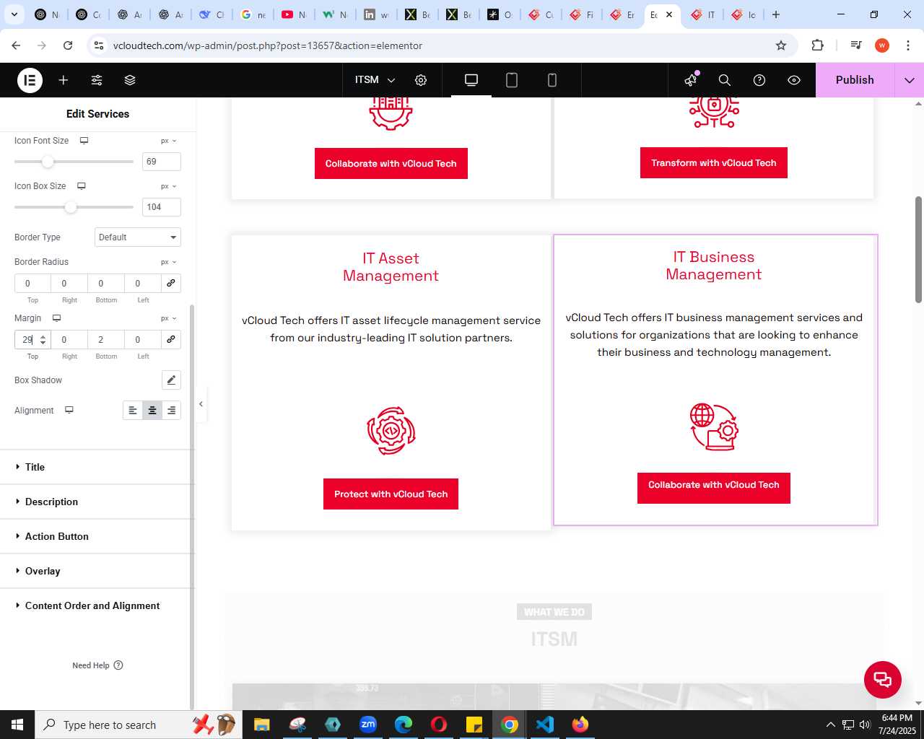Viewport: 924px width, 739px height.
Task: Toggle responsive icon beside Icon Font Size
Action: (84, 141)
